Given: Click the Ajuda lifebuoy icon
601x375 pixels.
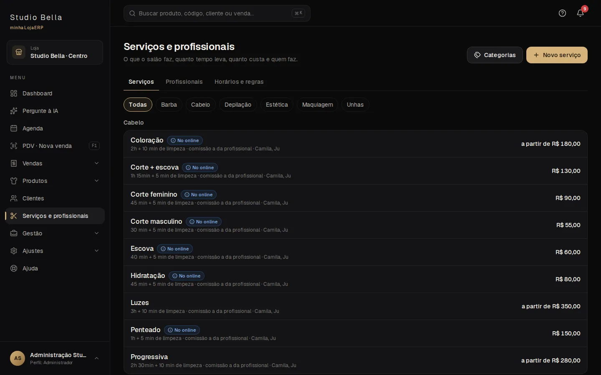Looking at the screenshot, I should [14, 268].
